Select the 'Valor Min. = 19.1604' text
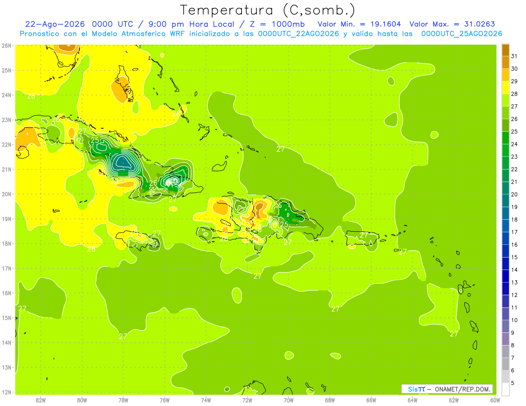Viewport: 526px width, 406px height. pos(359,24)
